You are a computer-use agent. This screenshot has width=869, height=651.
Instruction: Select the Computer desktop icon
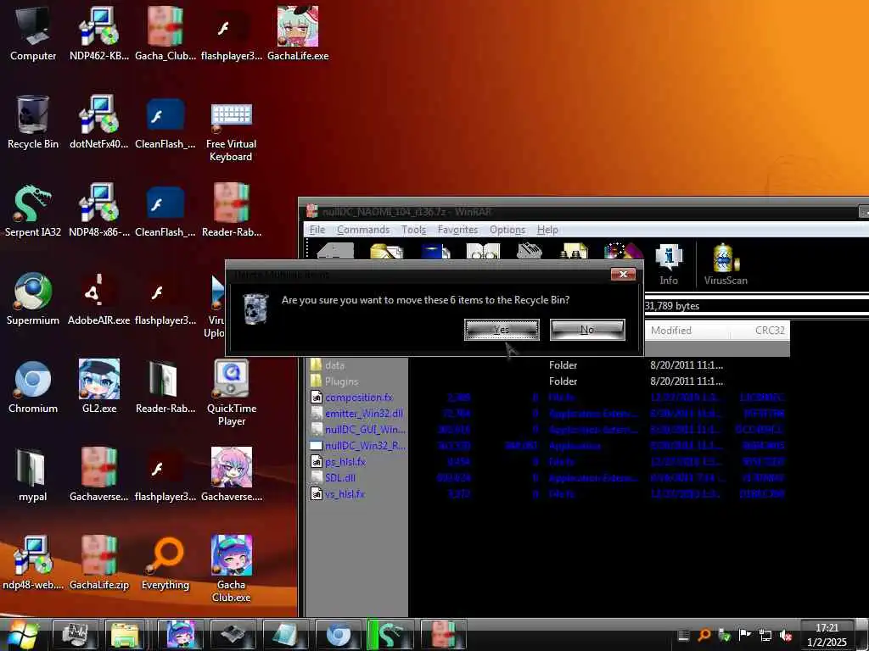pyautogui.click(x=33, y=33)
